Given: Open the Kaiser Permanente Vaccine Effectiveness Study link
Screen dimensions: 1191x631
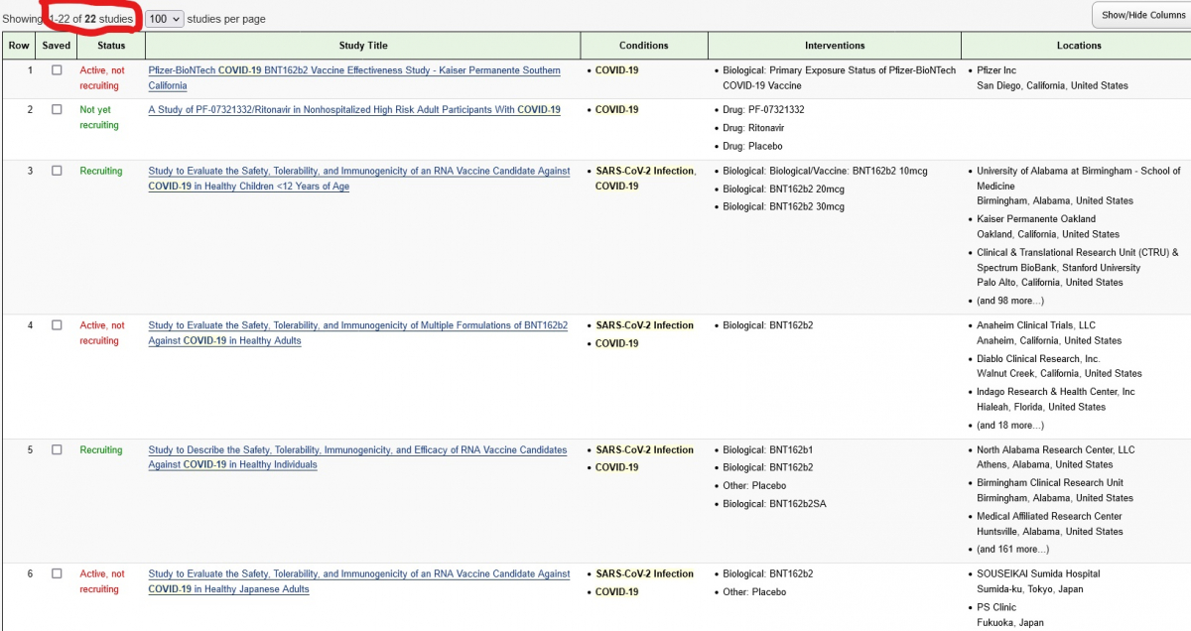Looking at the screenshot, I should pos(353,71).
